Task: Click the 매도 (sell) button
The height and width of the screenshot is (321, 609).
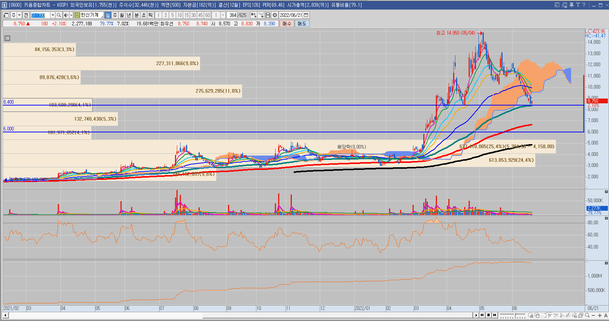Action: coord(302,24)
